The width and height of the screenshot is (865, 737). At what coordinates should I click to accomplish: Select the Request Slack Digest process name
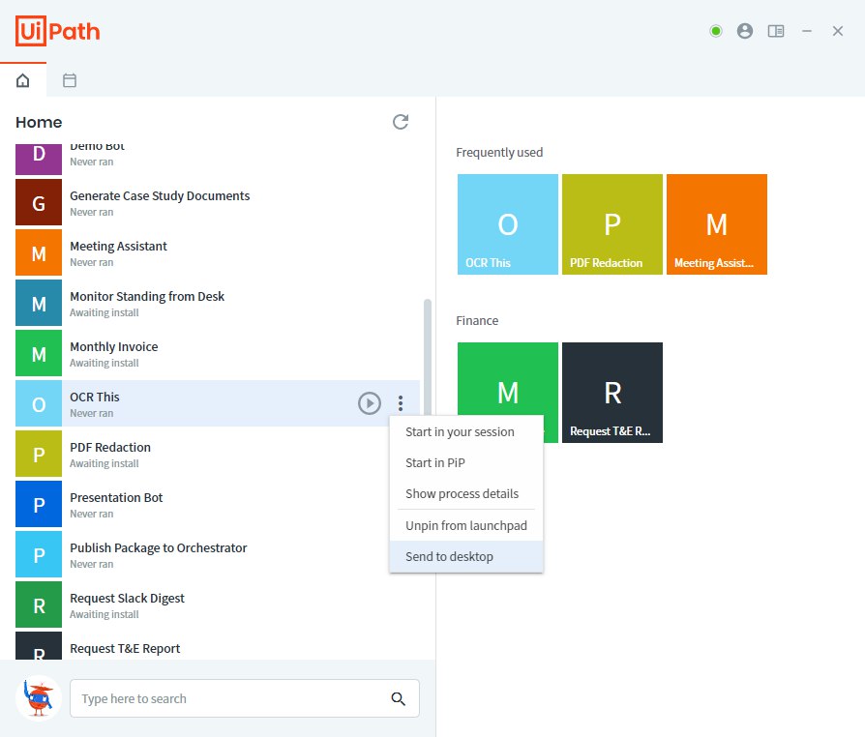(127, 598)
